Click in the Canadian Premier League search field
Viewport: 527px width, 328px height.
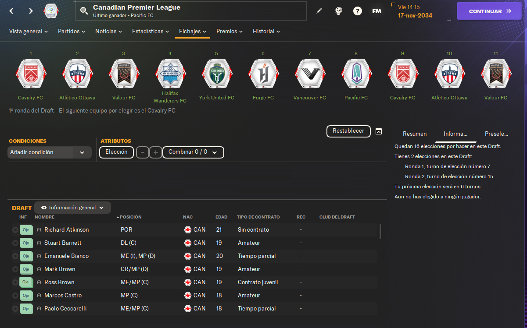[191, 11]
